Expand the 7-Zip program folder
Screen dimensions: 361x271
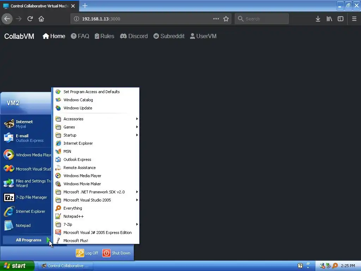click(96, 224)
